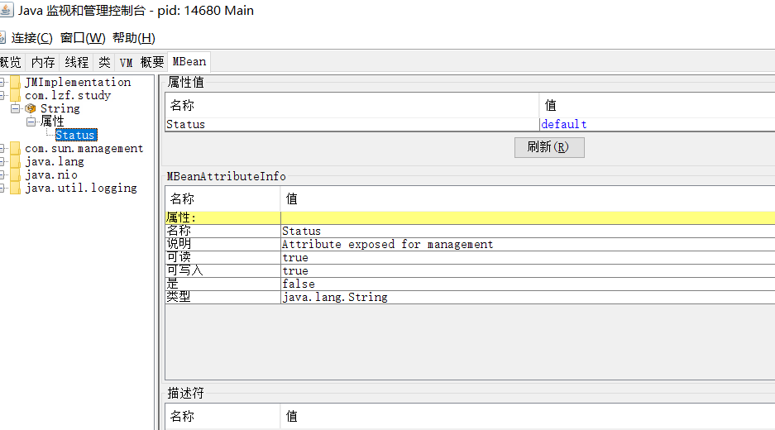This screenshot has height=430, width=775.
Task: Toggle the com.lzf.study node expander
Action: click(x=2, y=95)
